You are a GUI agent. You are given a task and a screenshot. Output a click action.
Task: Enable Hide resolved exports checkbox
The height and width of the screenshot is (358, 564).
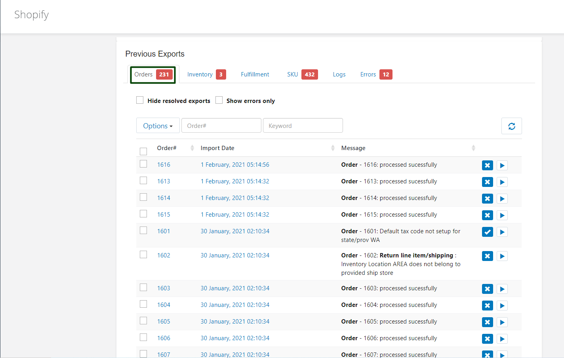(140, 100)
